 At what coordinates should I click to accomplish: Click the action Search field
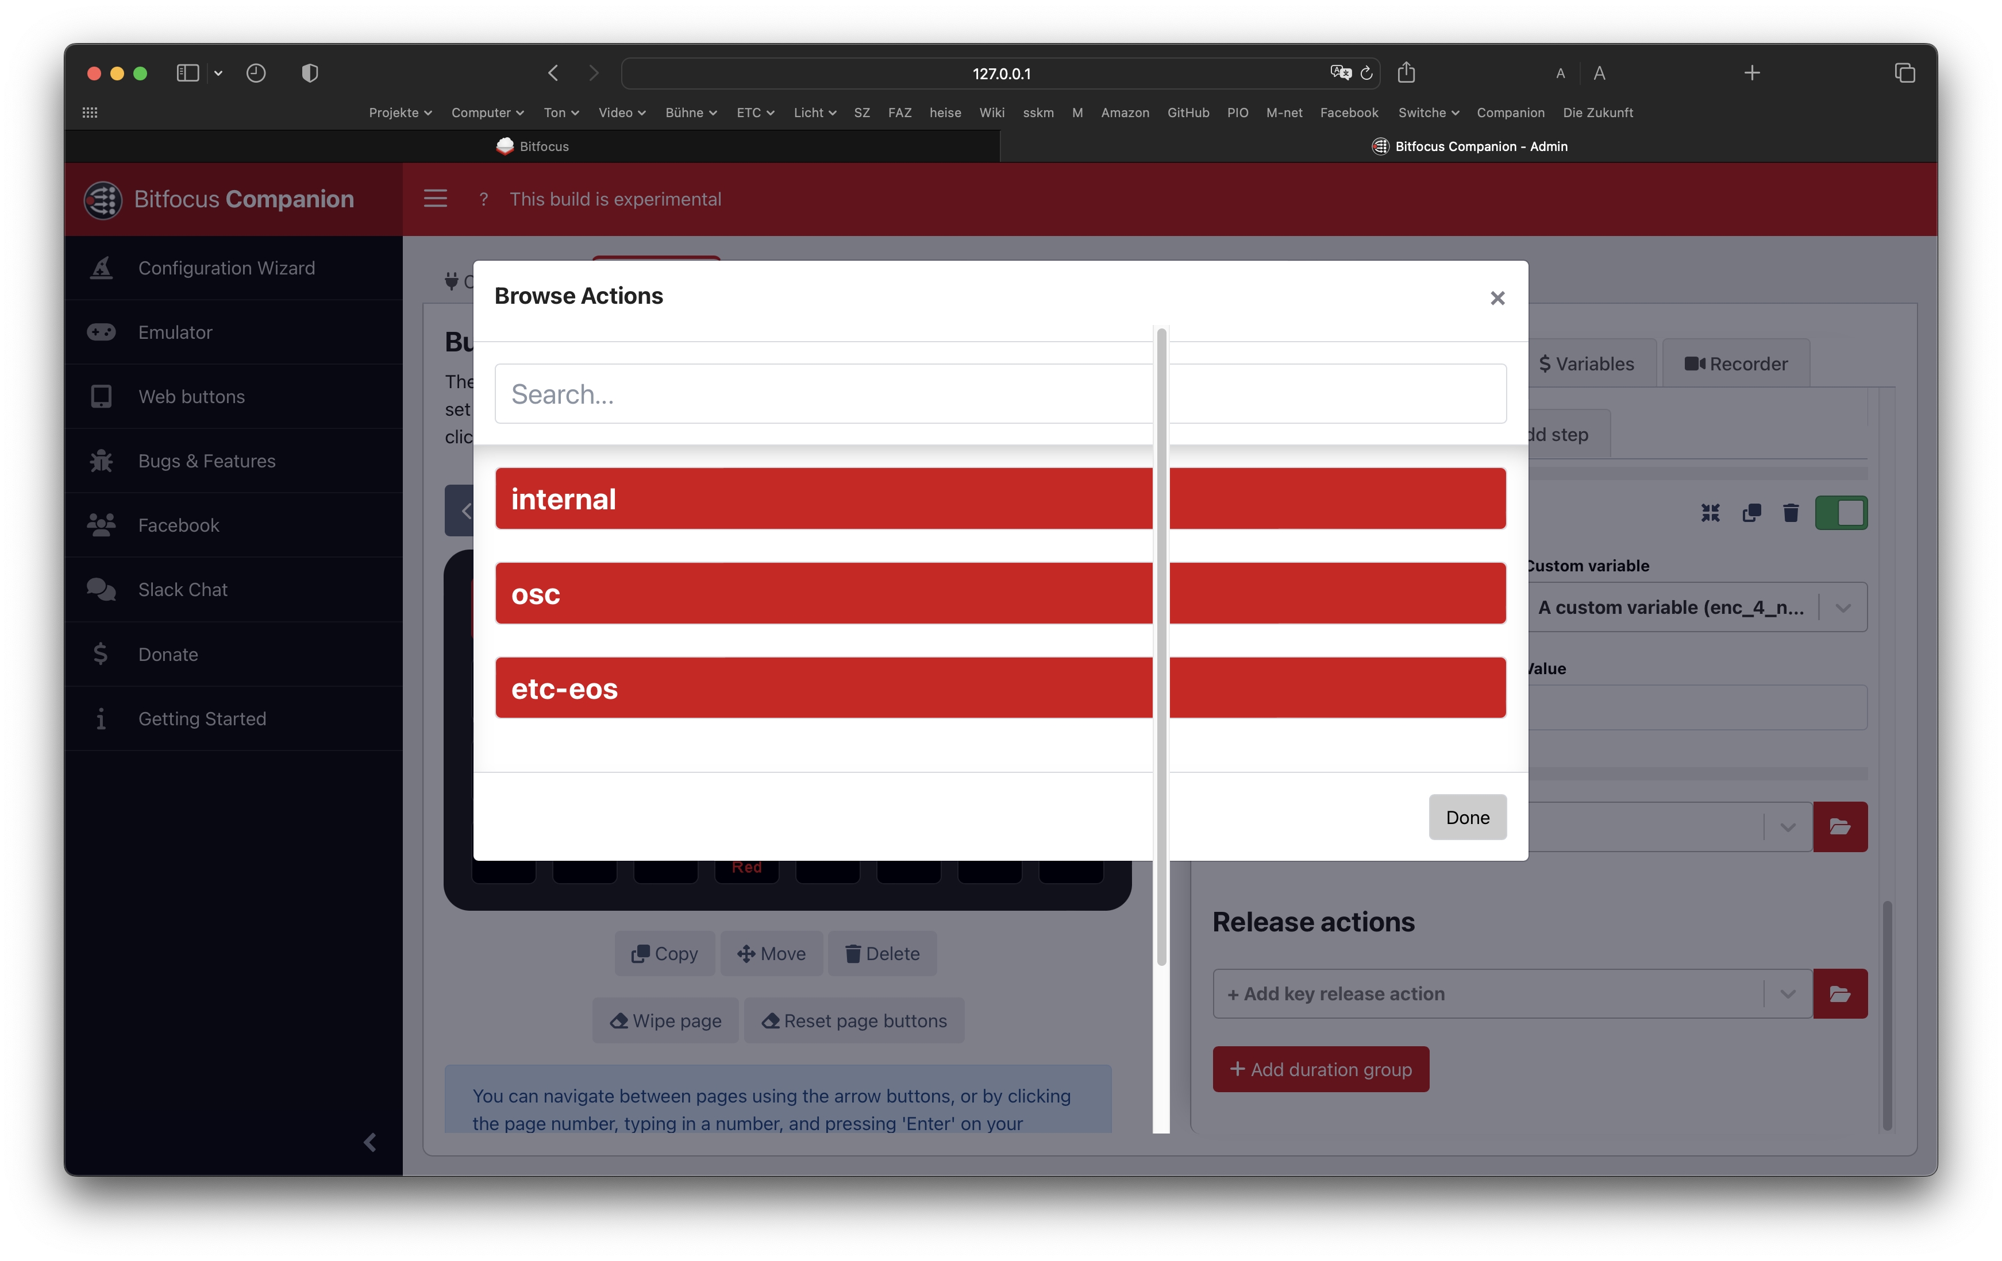pos(831,394)
